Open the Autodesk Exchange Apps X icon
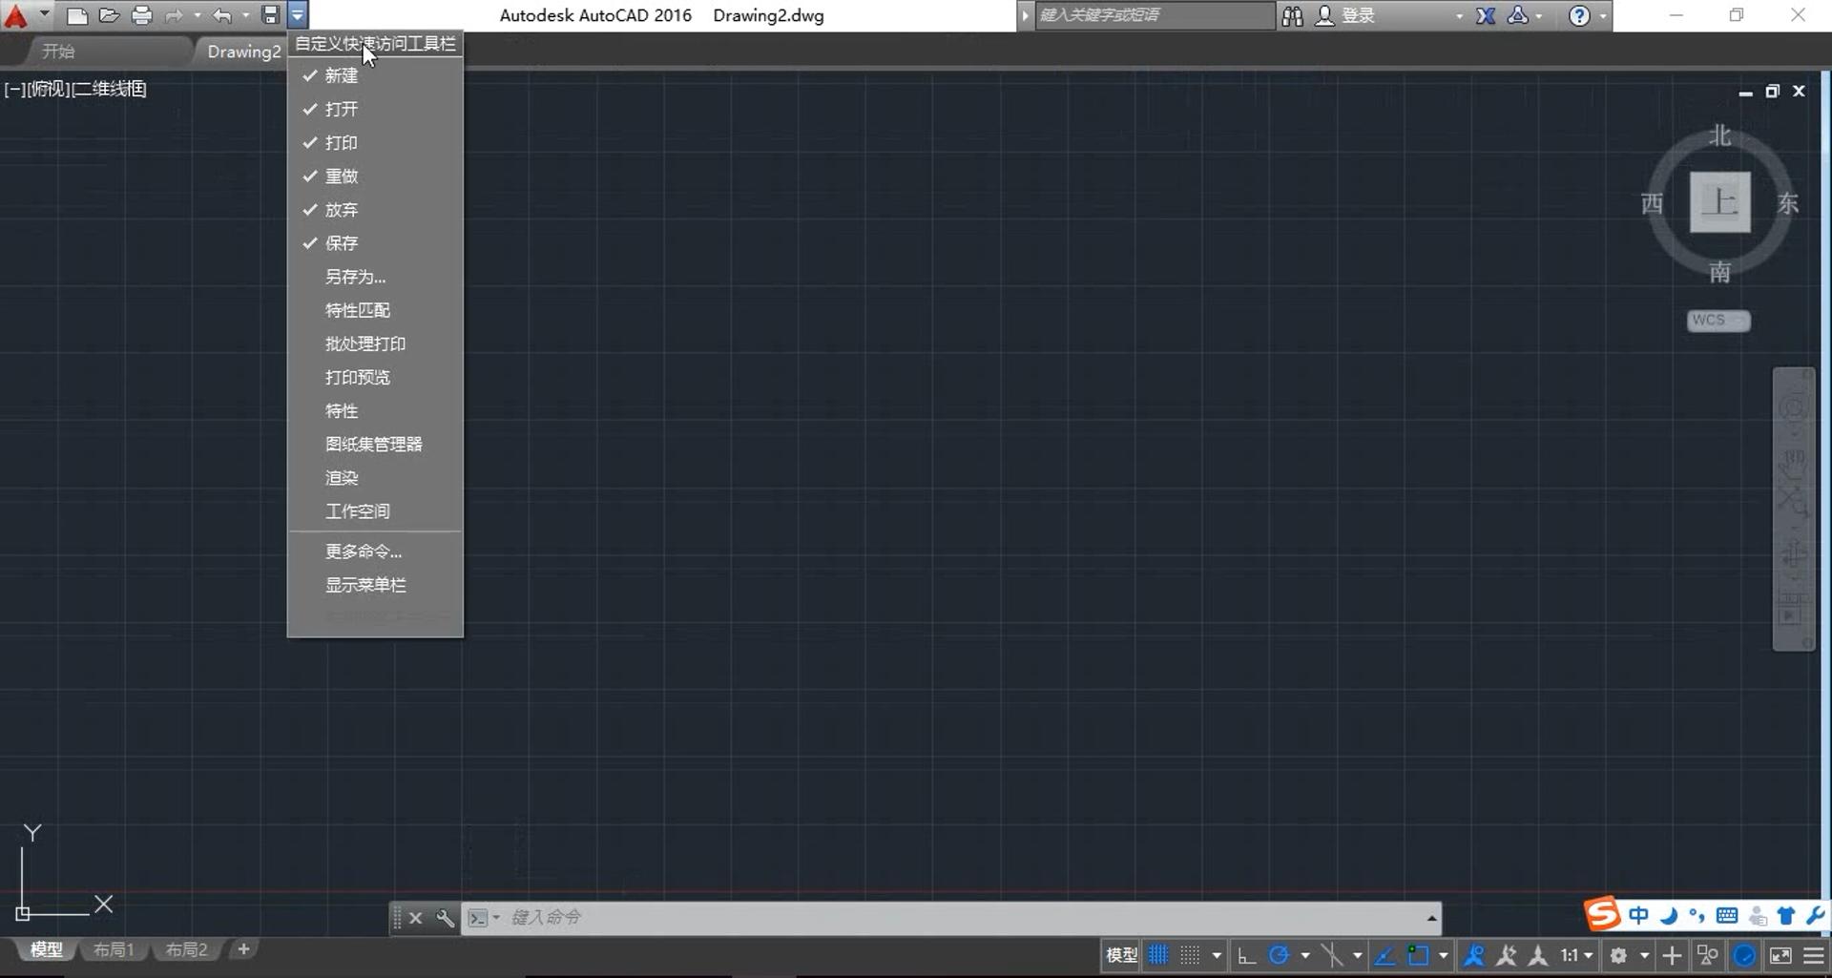This screenshot has width=1832, height=978. pos(1486,15)
